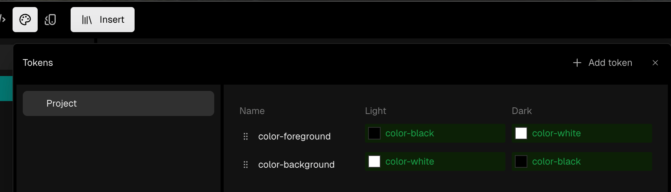Click black swatch in color-foreground Light column
Screen dimensions: 671x192
374,133
